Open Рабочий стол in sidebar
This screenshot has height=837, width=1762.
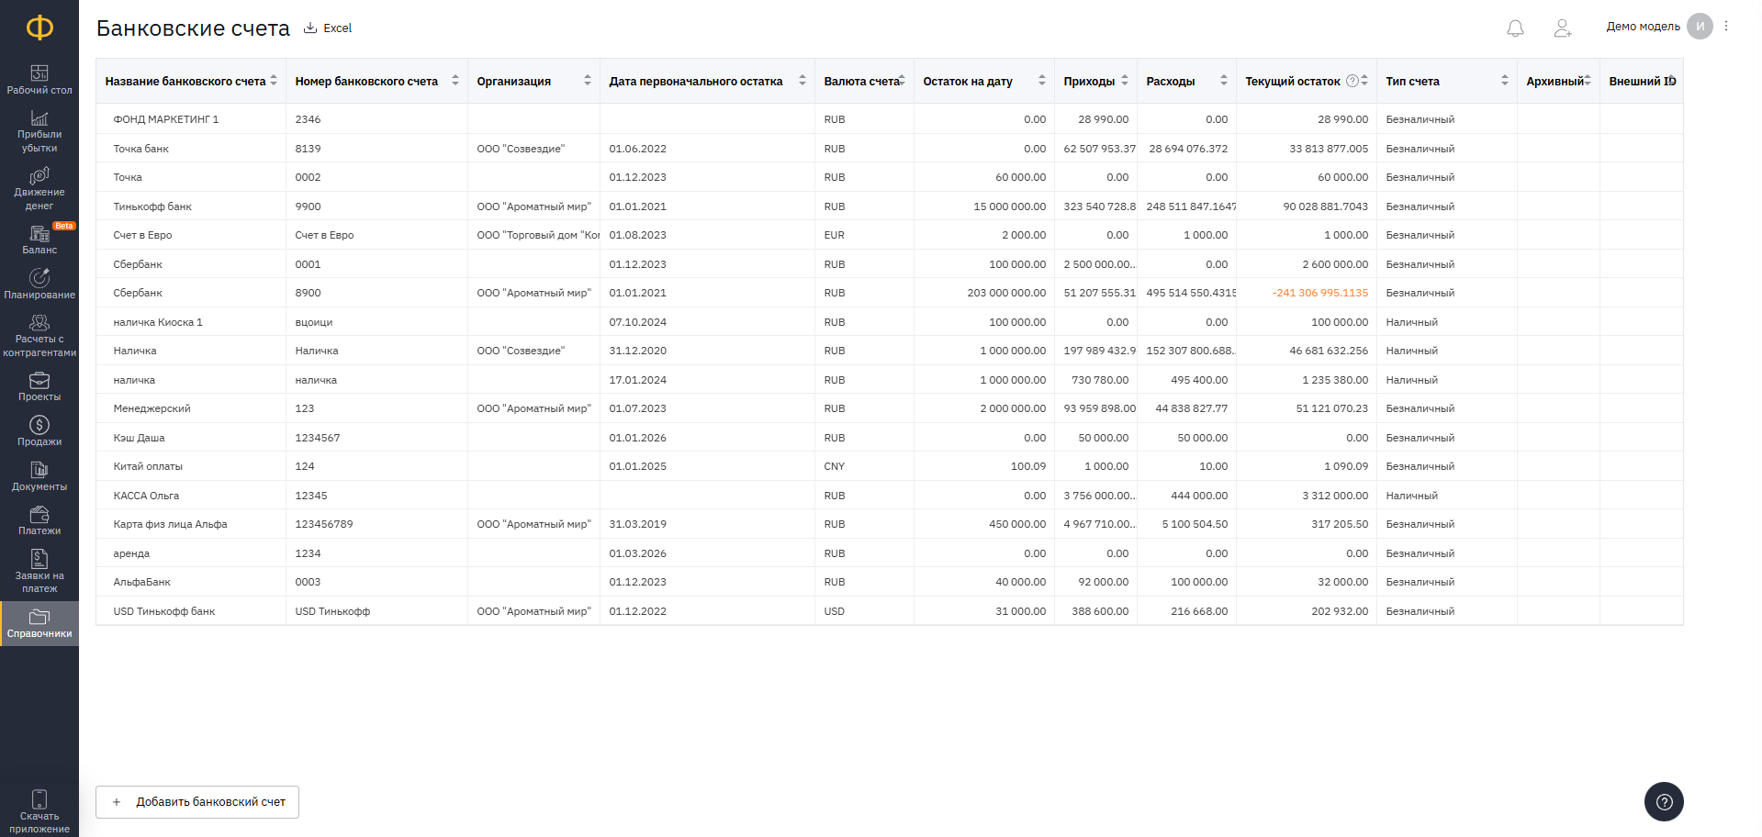pyautogui.click(x=39, y=80)
